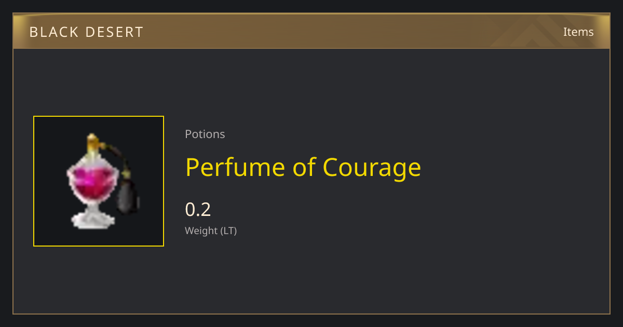This screenshot has height=327, width=623.
Task: Click the golden header banner bar
Action: coord(311,31)
